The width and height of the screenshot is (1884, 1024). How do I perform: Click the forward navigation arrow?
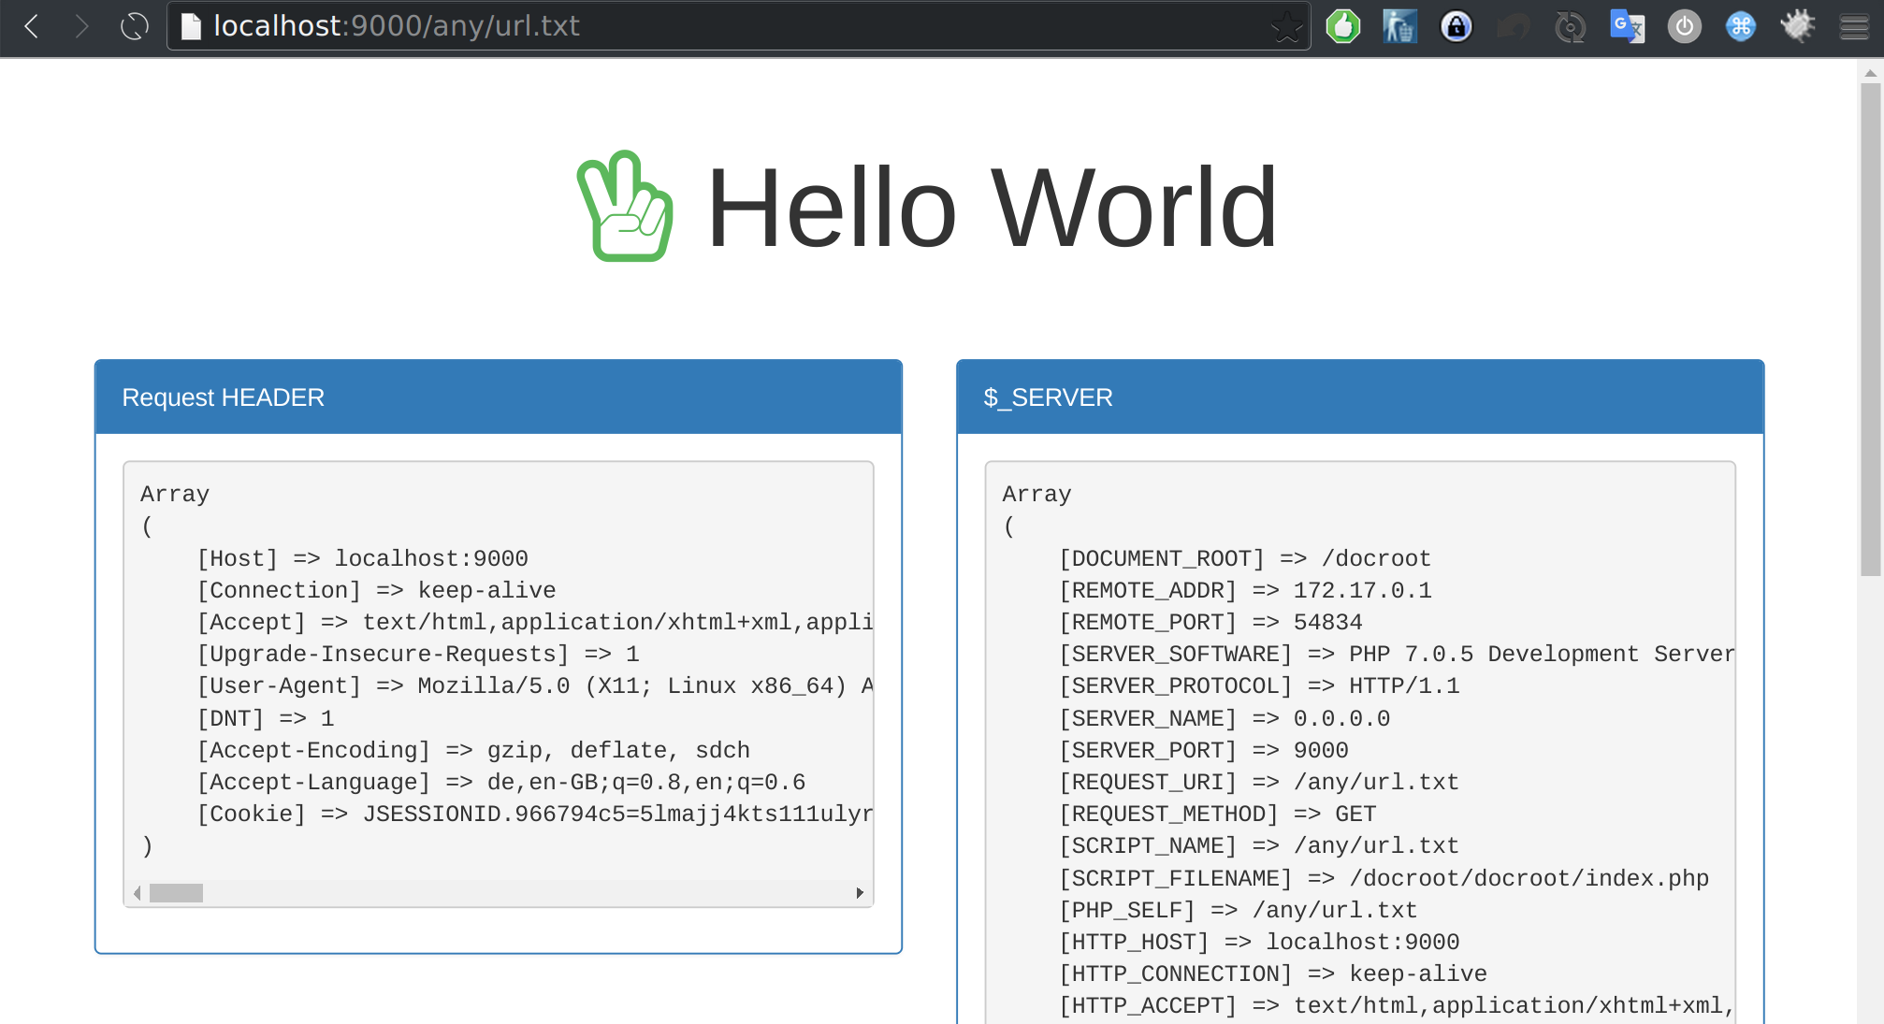click(81, 26)
